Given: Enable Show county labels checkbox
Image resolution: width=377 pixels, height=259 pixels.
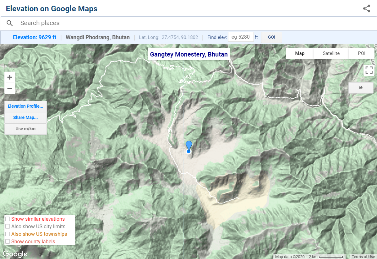Looking at the screenshot, I should (x=8, y=241).
